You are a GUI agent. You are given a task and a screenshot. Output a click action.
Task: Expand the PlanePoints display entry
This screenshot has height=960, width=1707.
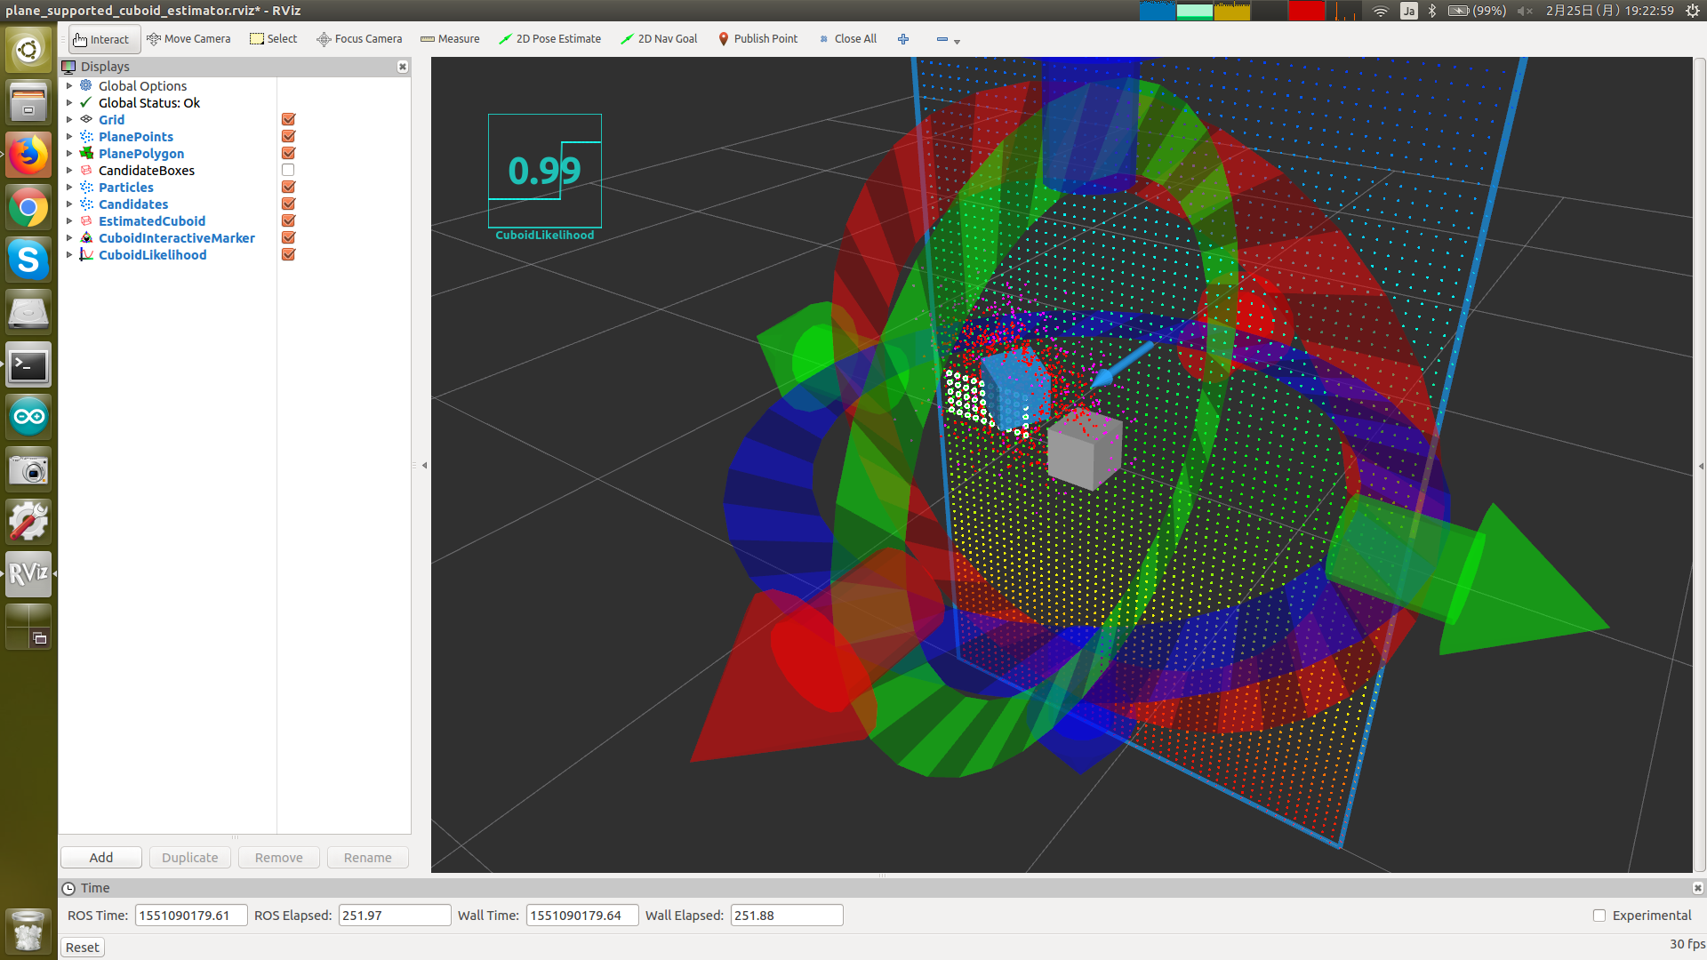tap(69, 137)
